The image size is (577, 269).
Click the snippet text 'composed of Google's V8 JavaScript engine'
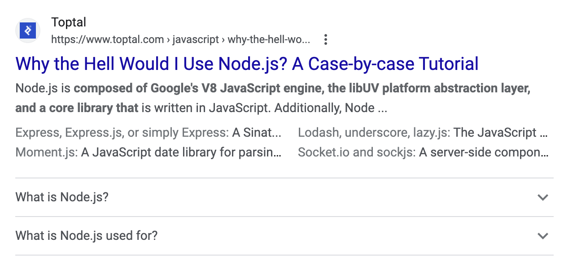pos(197,88)
